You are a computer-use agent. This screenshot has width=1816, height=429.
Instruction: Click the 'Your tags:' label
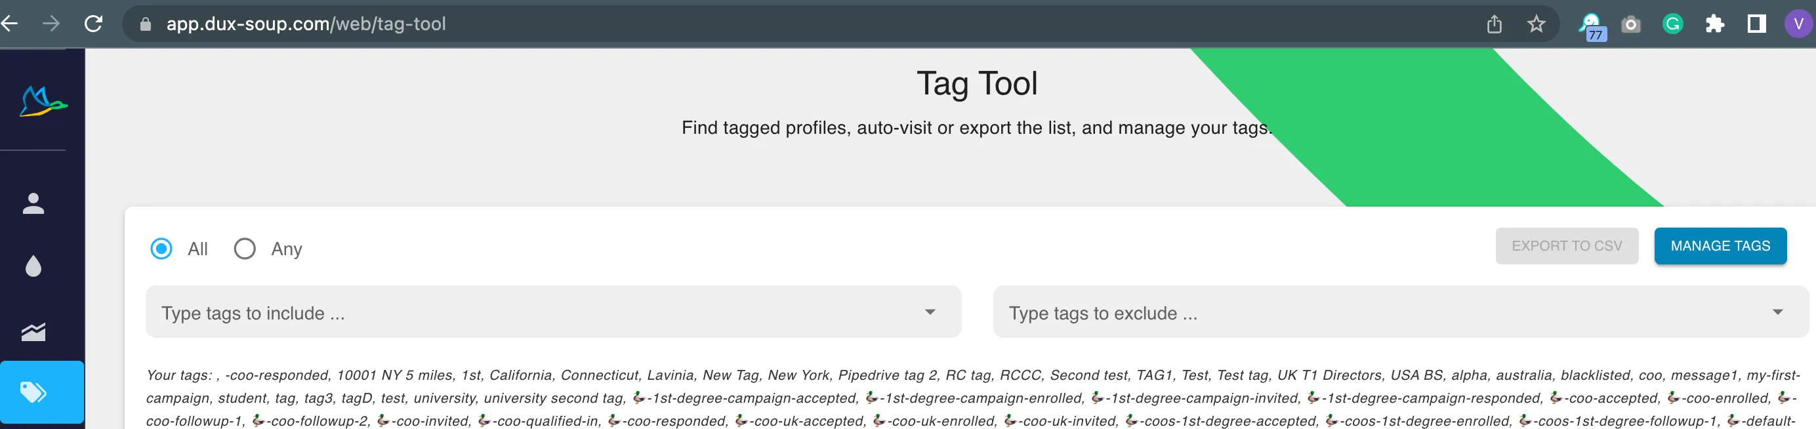(x=179, y=375)
